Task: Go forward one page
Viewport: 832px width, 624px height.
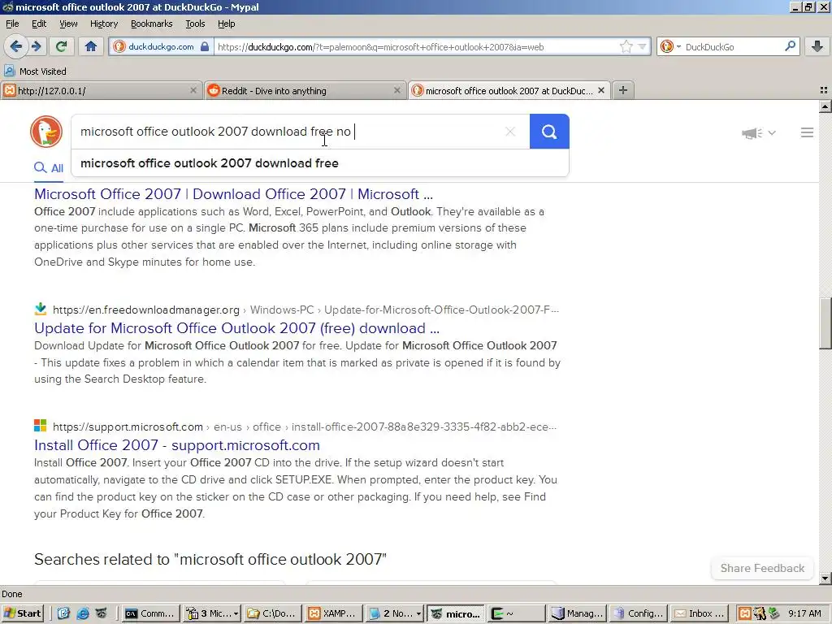Action: point(36,46)
